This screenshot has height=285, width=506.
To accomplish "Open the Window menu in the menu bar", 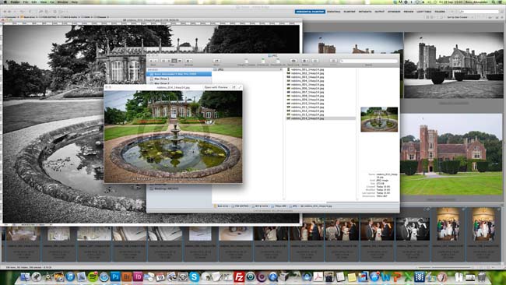I will click(62, 2).
